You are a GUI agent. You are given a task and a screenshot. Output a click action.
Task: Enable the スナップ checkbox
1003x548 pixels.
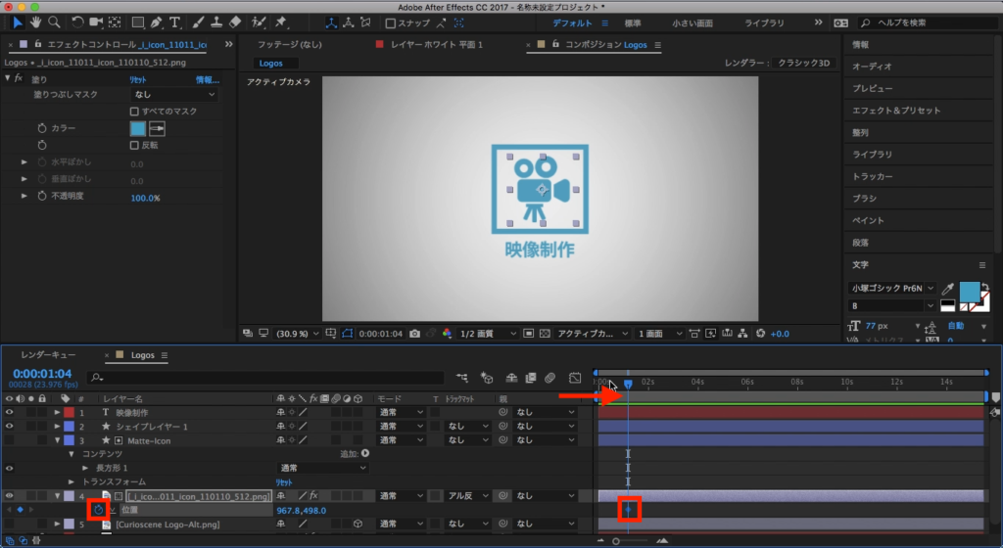point(391,23)
